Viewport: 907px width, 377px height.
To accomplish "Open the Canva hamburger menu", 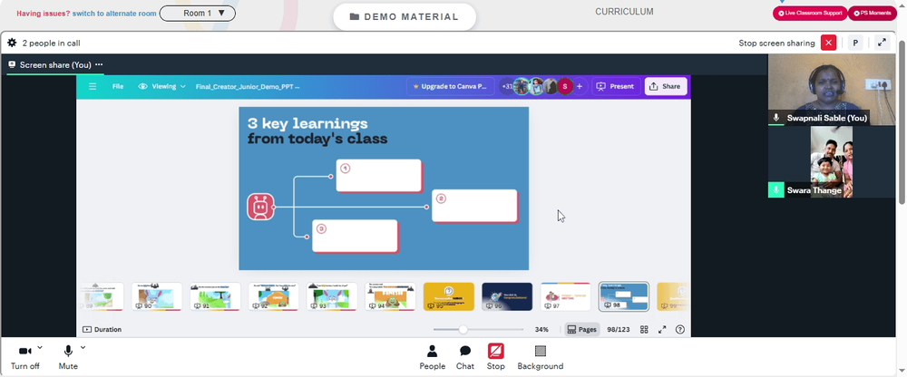I will click(93, 87).
